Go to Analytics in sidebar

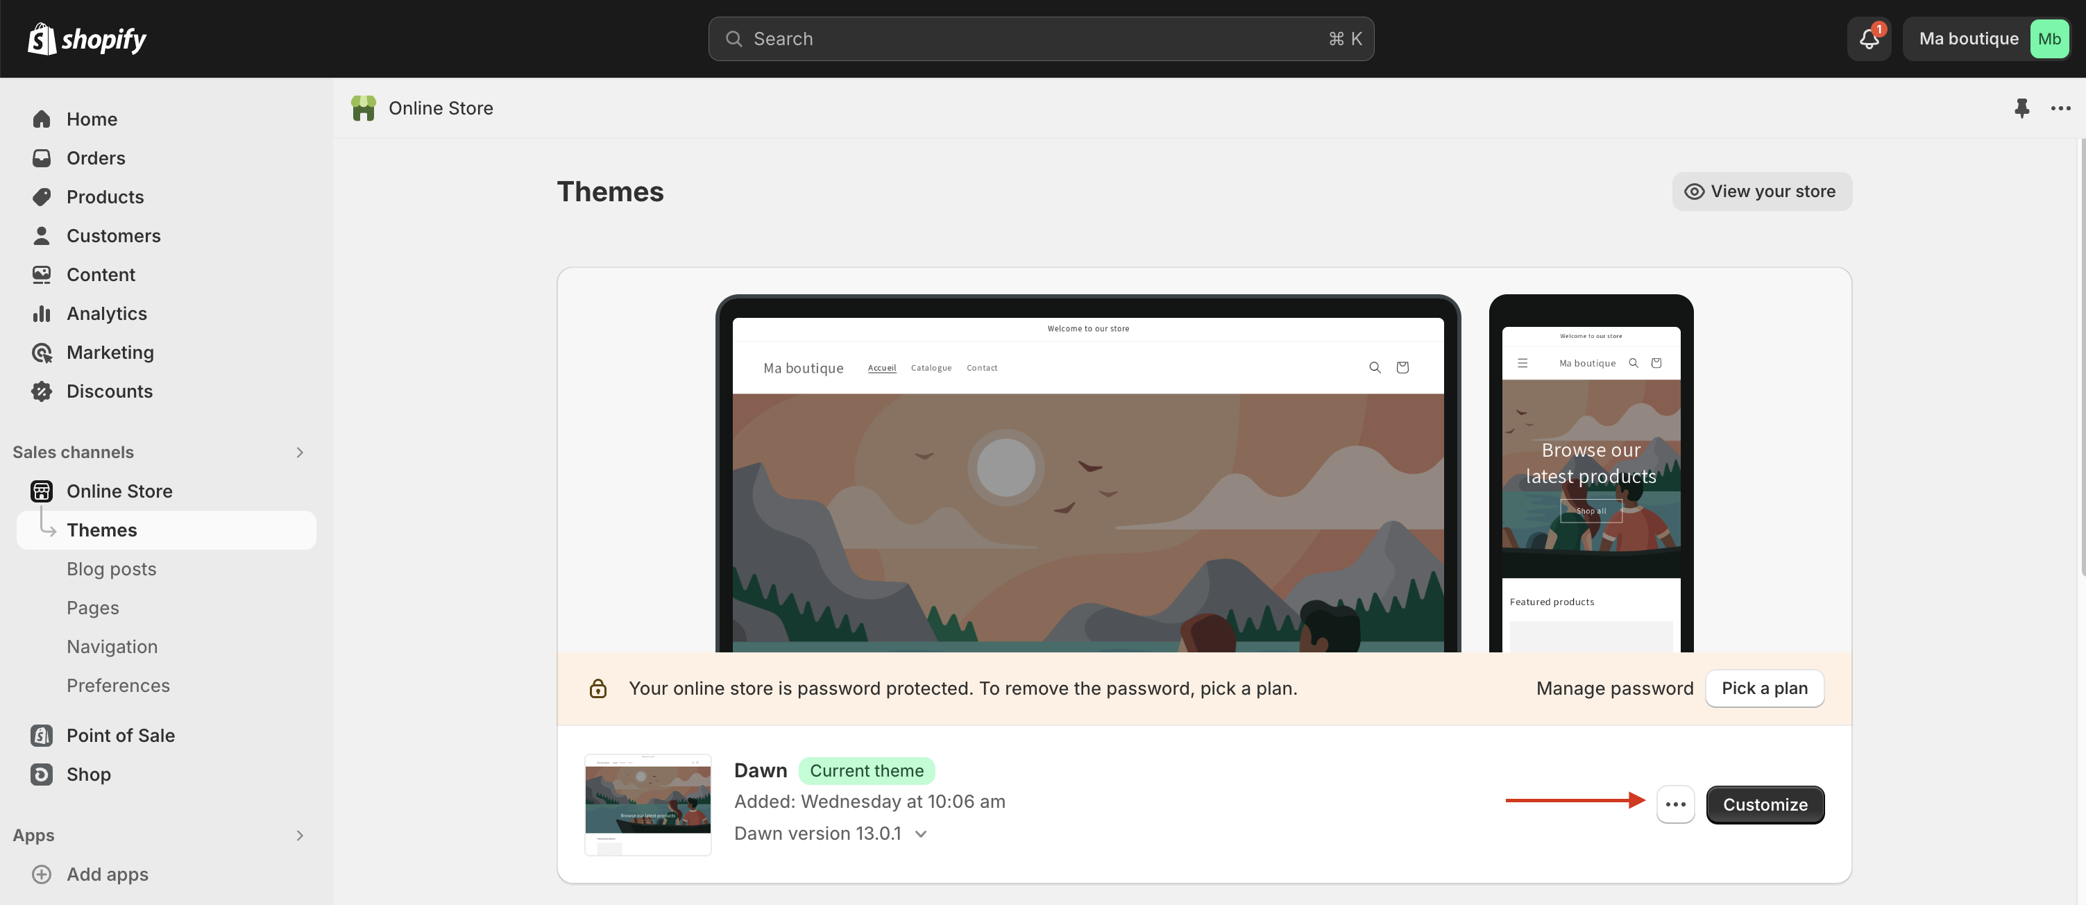[106, 314]
